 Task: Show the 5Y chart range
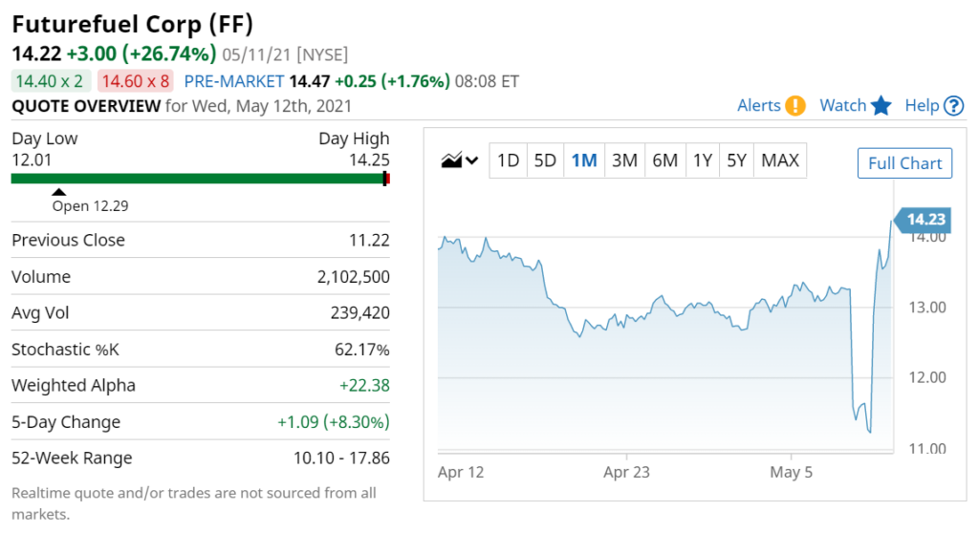pyautogui.click(x=737, y=161)
